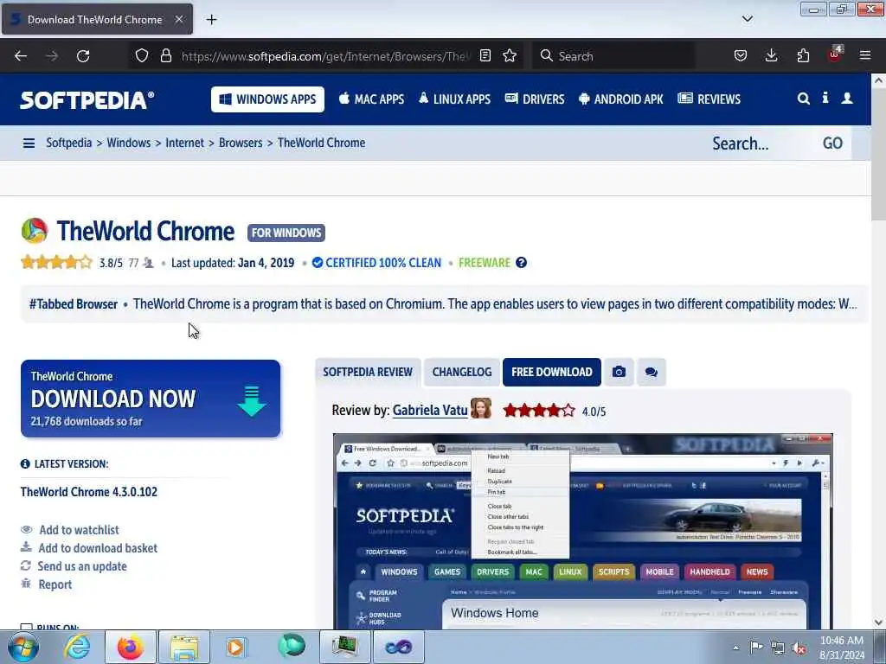
Task: Open the Windows Start button
Action: 23,647
